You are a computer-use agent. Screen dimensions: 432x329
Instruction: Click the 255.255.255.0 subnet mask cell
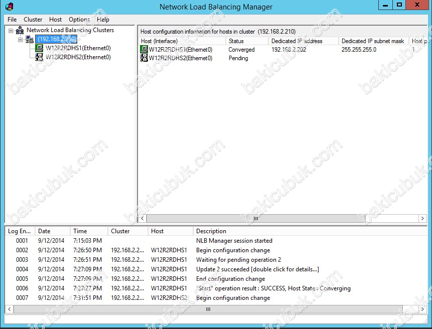click(359, 50)
